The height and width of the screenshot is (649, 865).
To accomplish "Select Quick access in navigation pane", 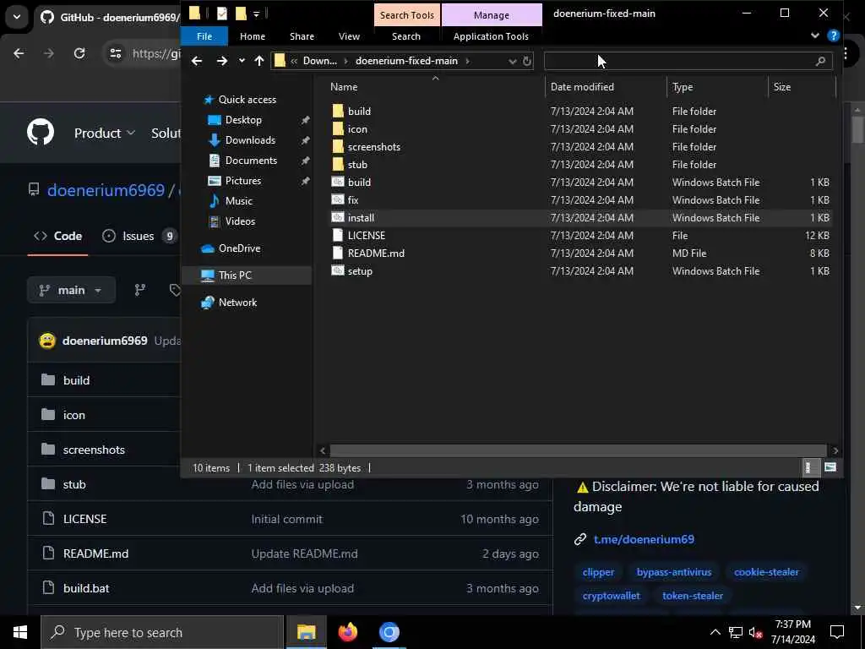I will click(x=247, y=100).
